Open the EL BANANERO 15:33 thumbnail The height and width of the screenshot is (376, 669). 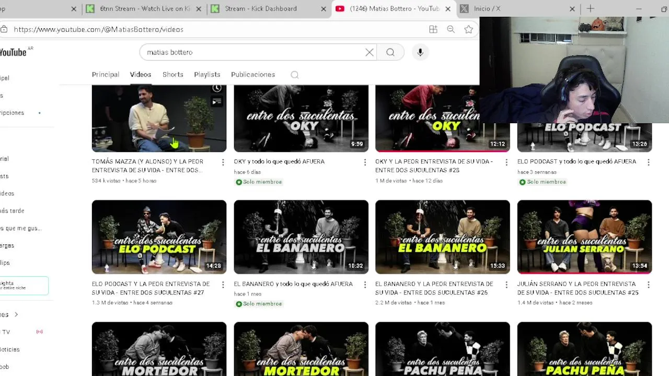443,237
